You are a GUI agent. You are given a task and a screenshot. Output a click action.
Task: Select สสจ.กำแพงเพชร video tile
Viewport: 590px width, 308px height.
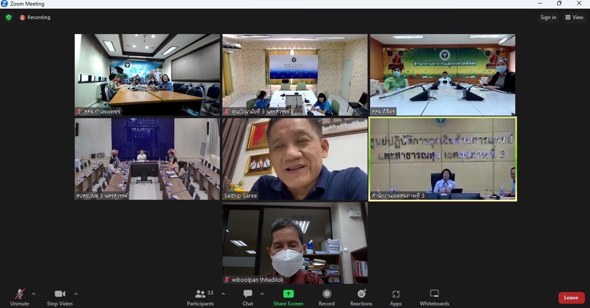[x=147, y=75]
